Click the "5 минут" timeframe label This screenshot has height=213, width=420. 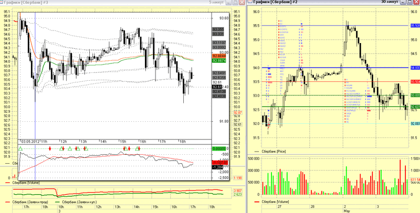(216, 2)
